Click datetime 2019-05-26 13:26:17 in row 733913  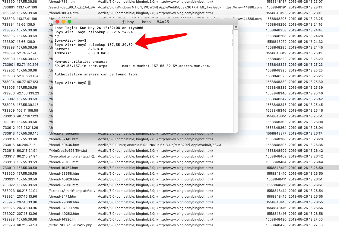tap(306, 133)
